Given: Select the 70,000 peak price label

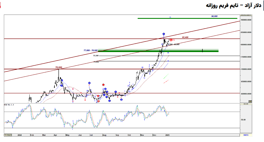Looking at the screenshot, I should (58, 67).
